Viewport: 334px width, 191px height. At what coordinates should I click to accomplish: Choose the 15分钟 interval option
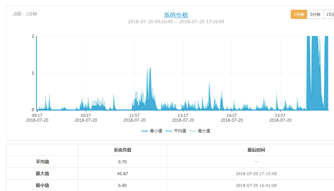pos(329,14)
